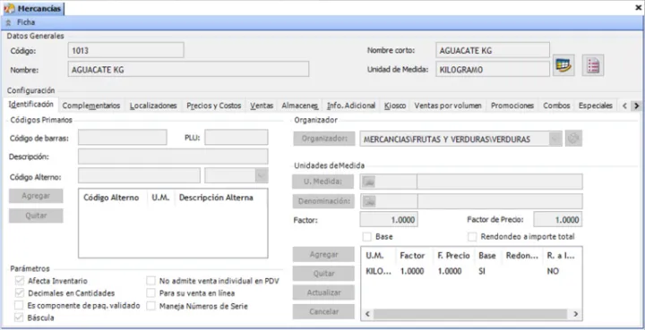Open the Código Alterno unit dropdown

262,175
